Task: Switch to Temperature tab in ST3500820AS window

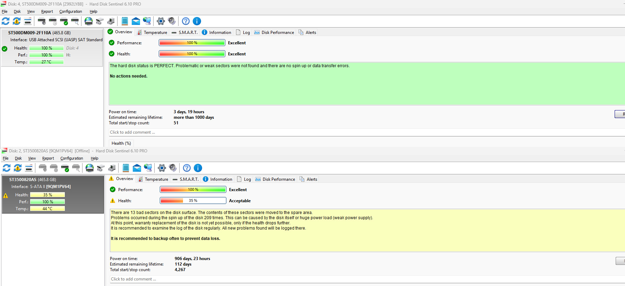Action: click(153, 179)
